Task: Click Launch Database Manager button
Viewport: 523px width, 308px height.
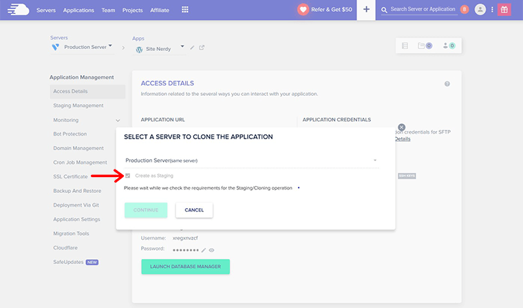Action: point(185,267)
